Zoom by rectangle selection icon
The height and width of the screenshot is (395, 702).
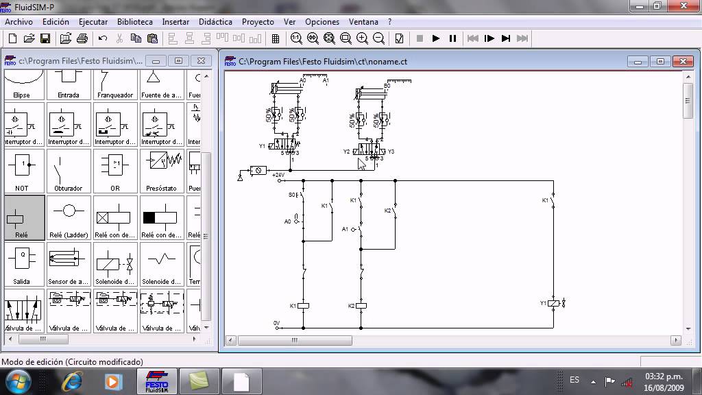click(x=346, y=38)
